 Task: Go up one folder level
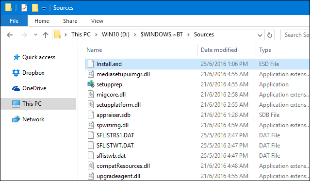click(46, 35)
